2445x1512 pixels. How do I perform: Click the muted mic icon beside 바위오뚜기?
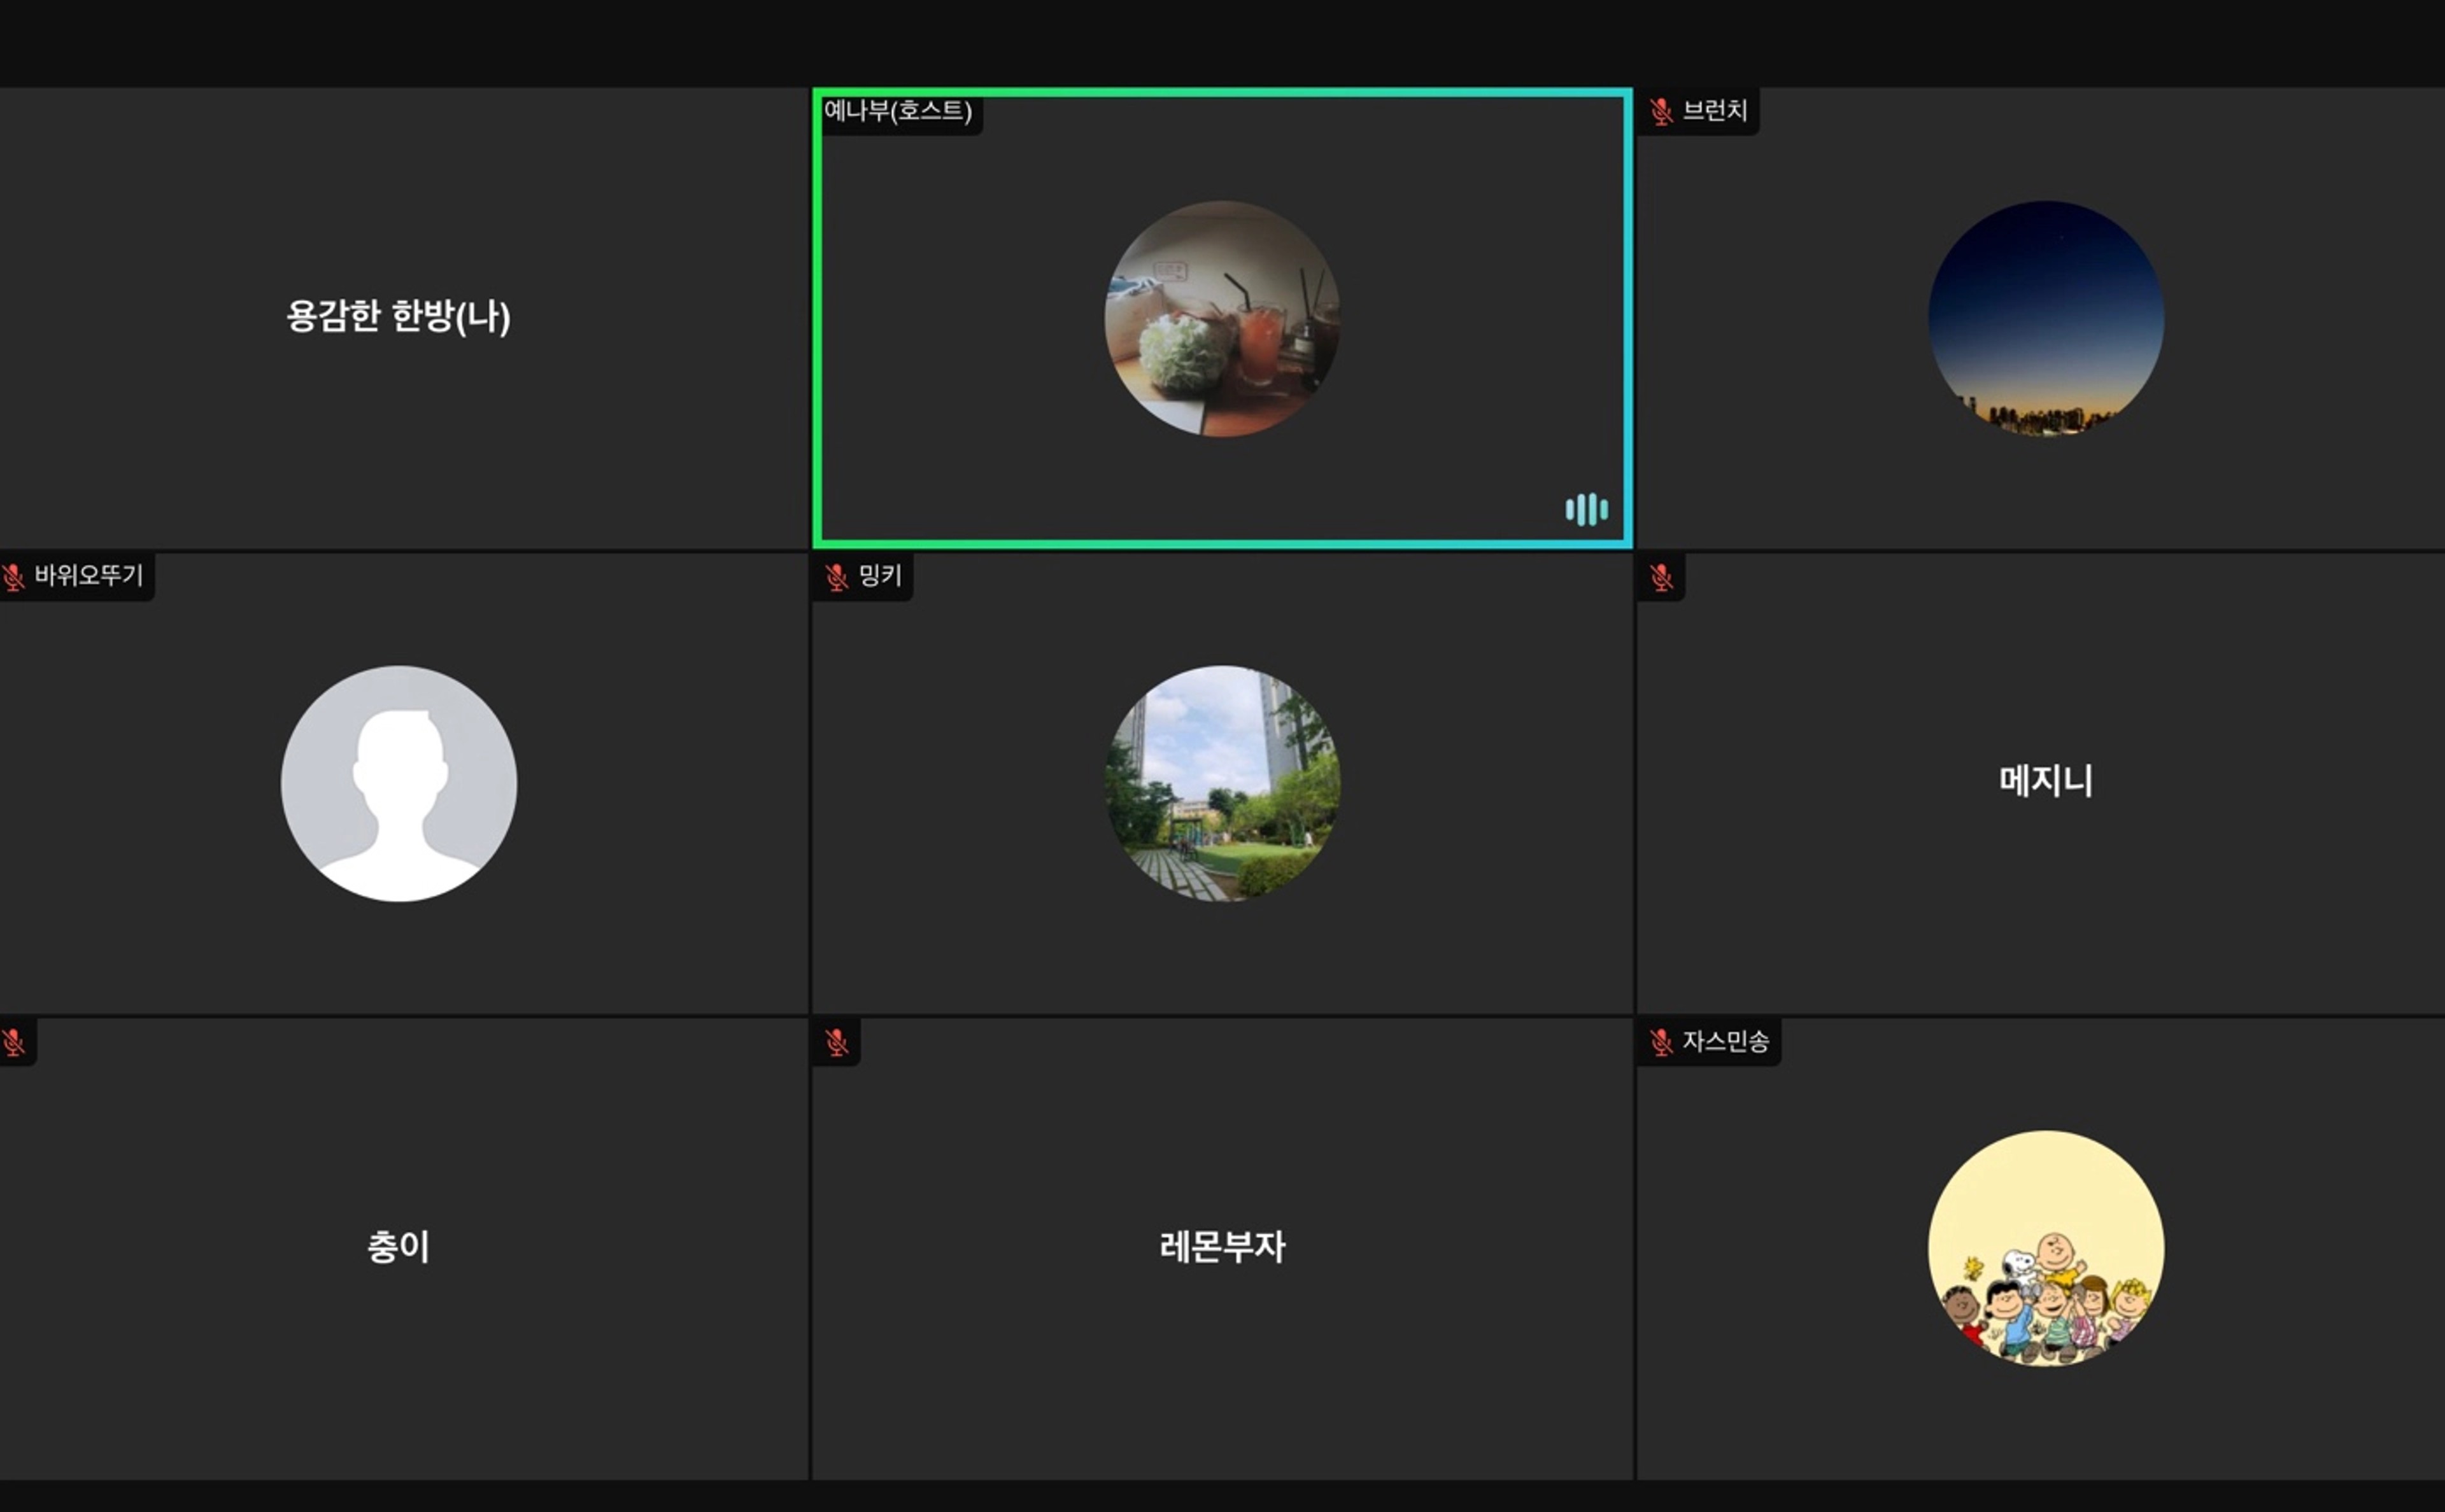tap(13, 577)
